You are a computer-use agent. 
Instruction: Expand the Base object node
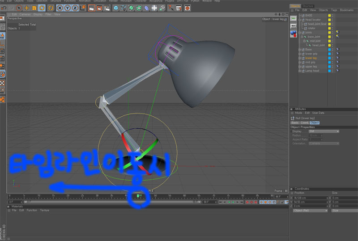point(299,50)
